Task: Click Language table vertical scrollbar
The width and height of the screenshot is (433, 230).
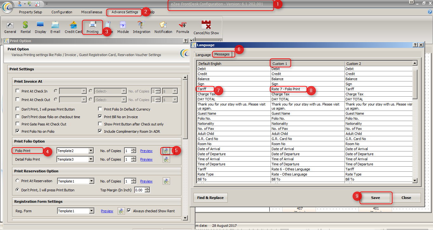Action: (x=415, y=122)
